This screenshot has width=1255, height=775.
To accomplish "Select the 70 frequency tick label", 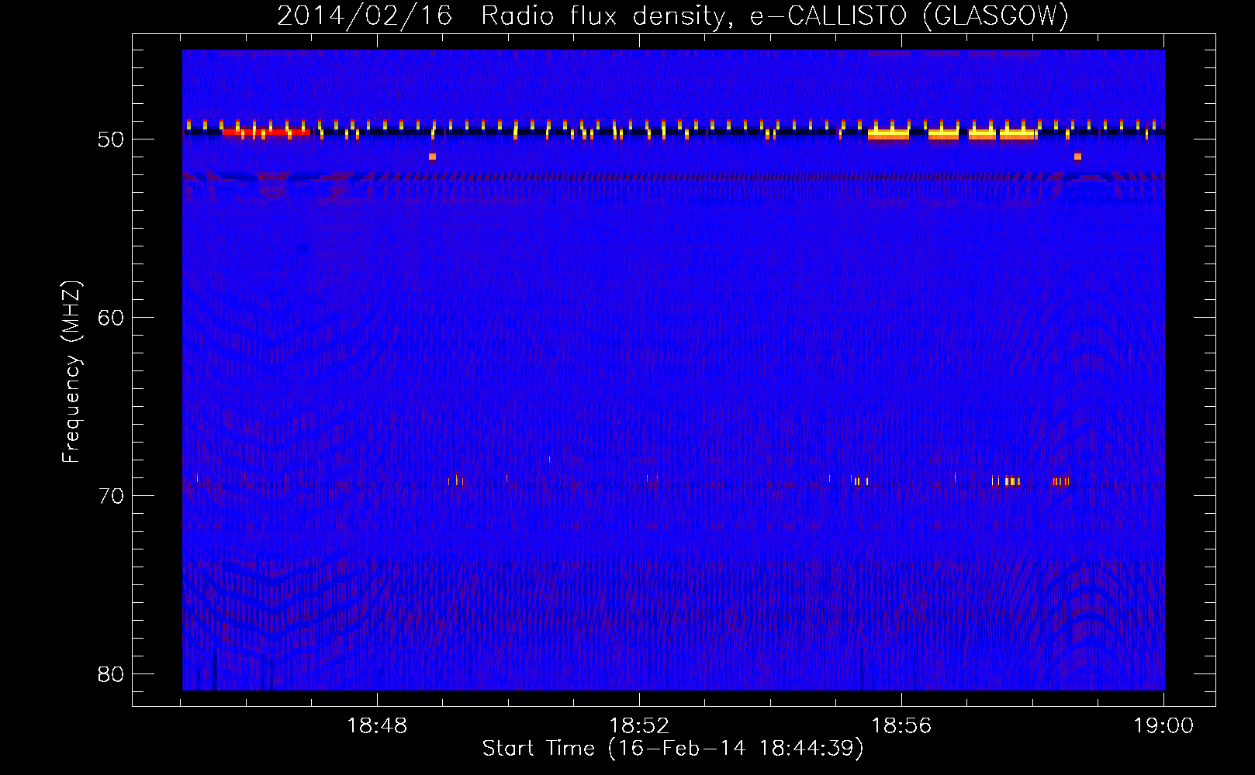I will coord(111,496).
